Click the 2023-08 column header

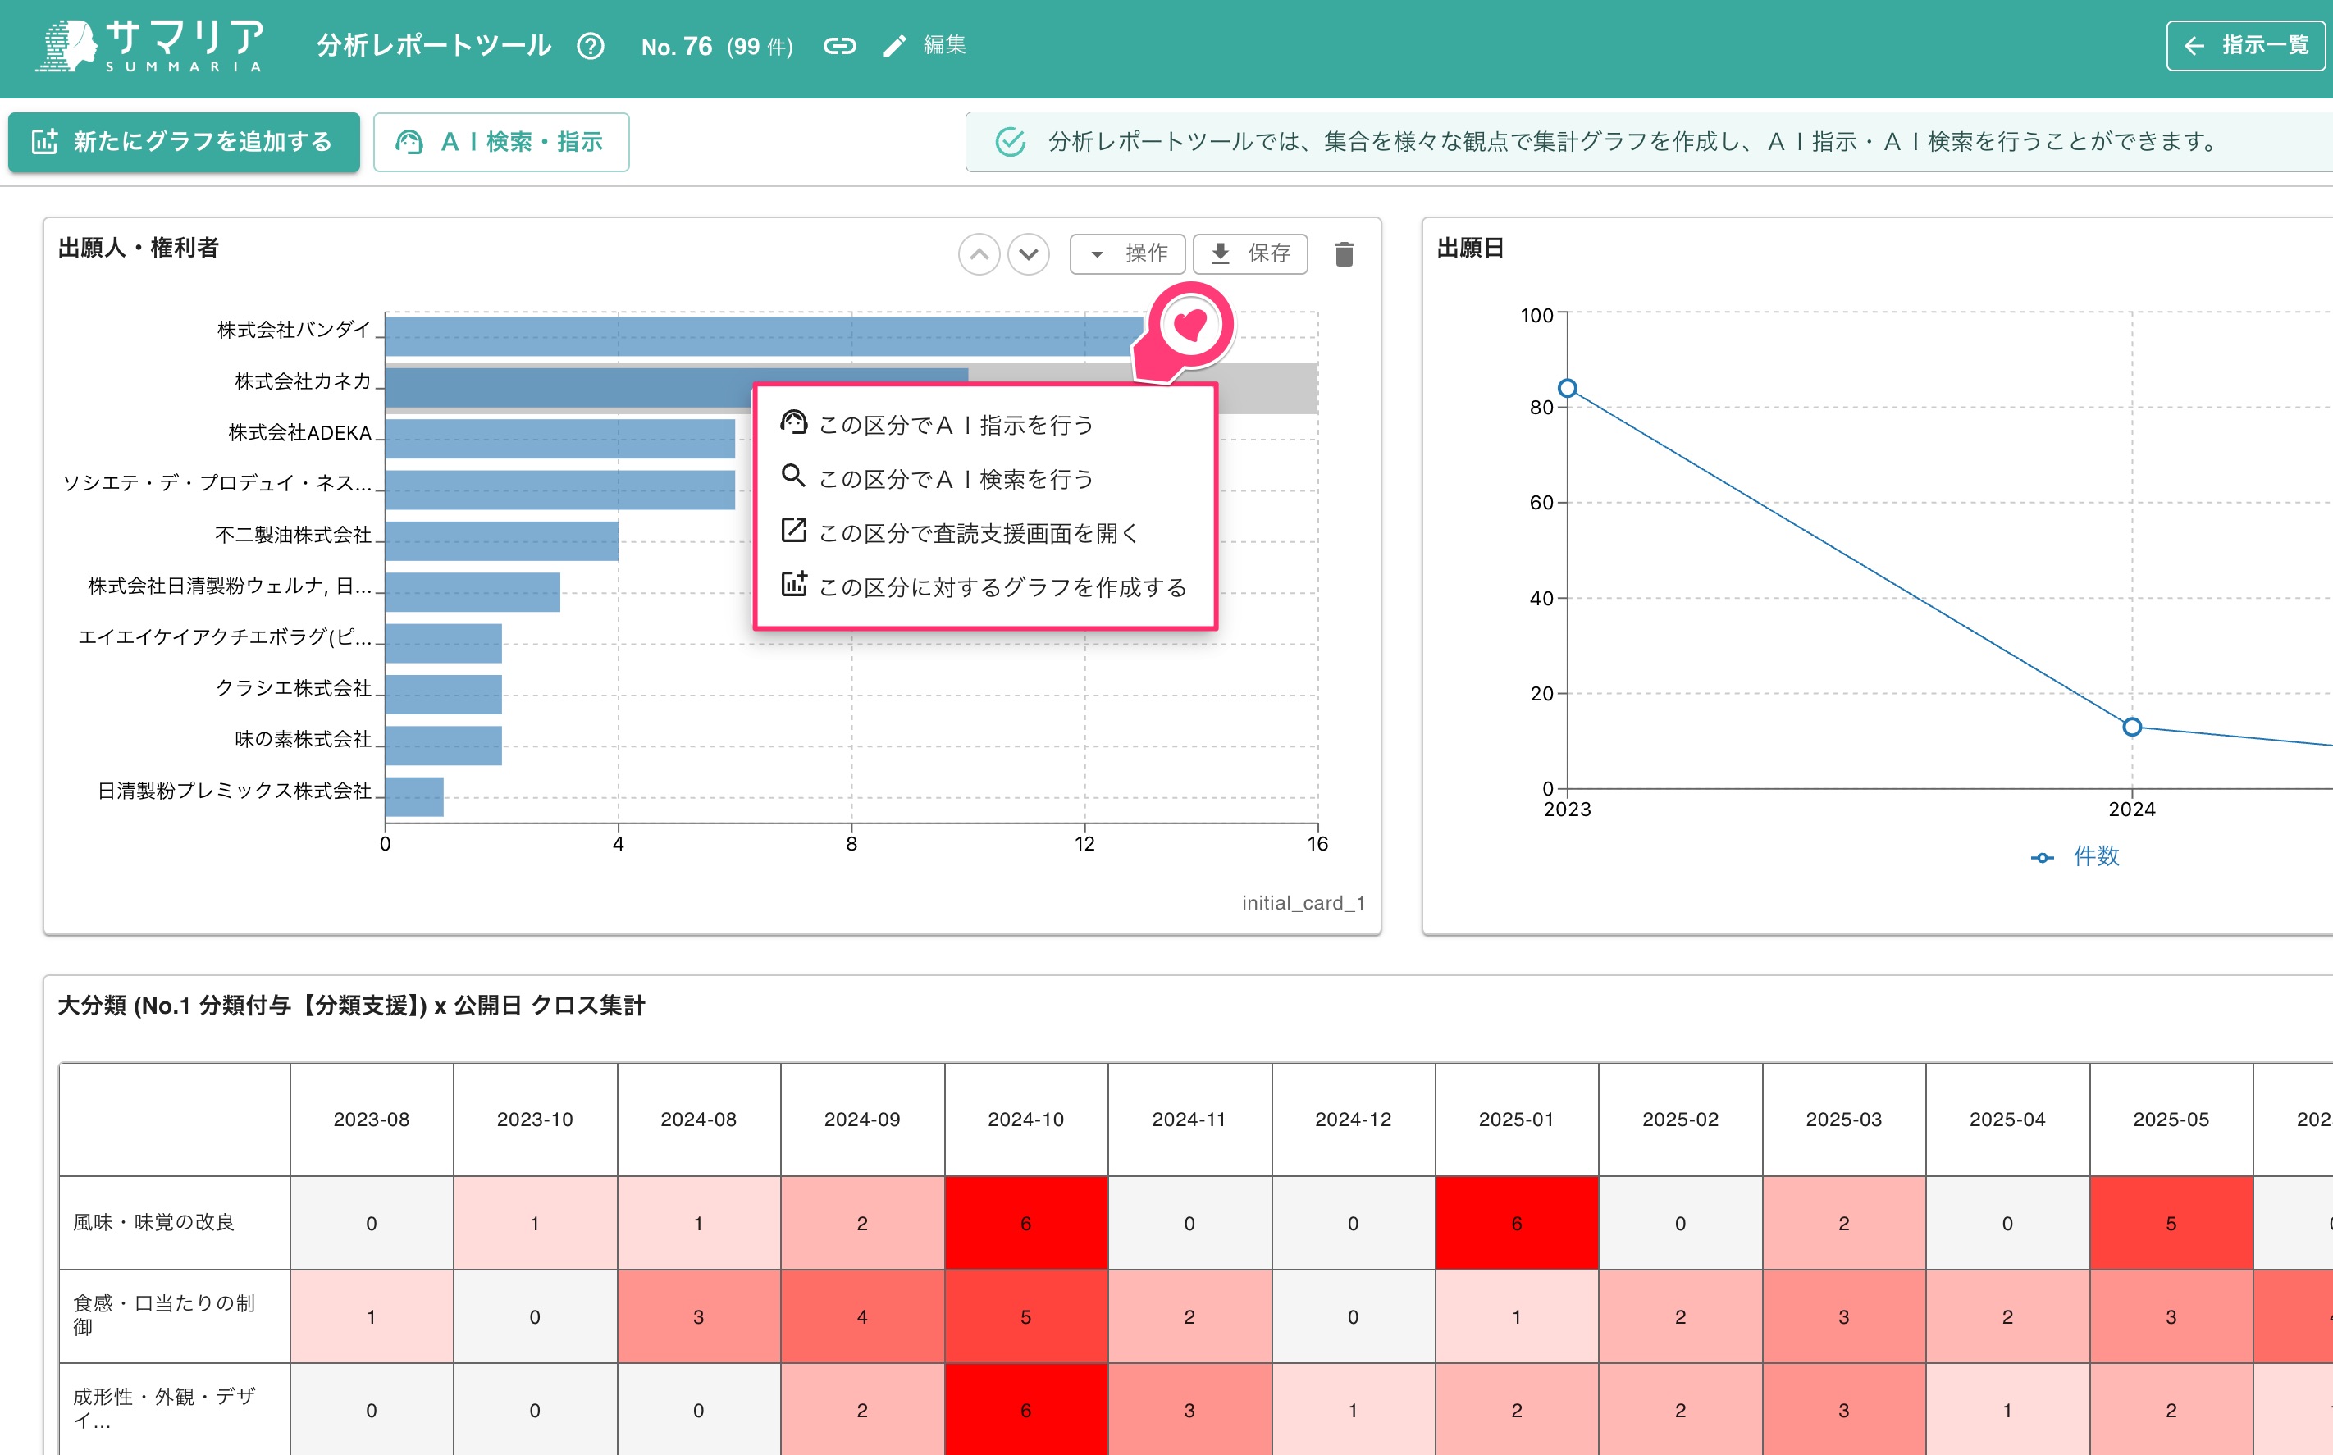372,1120
